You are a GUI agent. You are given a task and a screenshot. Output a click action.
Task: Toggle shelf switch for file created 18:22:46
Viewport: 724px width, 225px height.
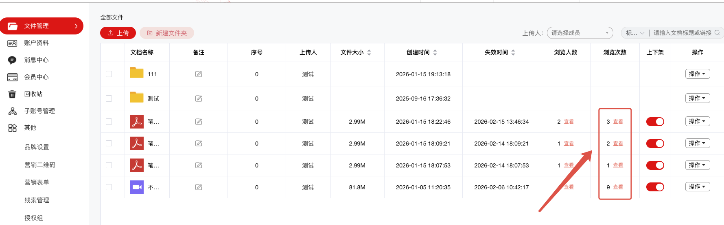[655, 122]
